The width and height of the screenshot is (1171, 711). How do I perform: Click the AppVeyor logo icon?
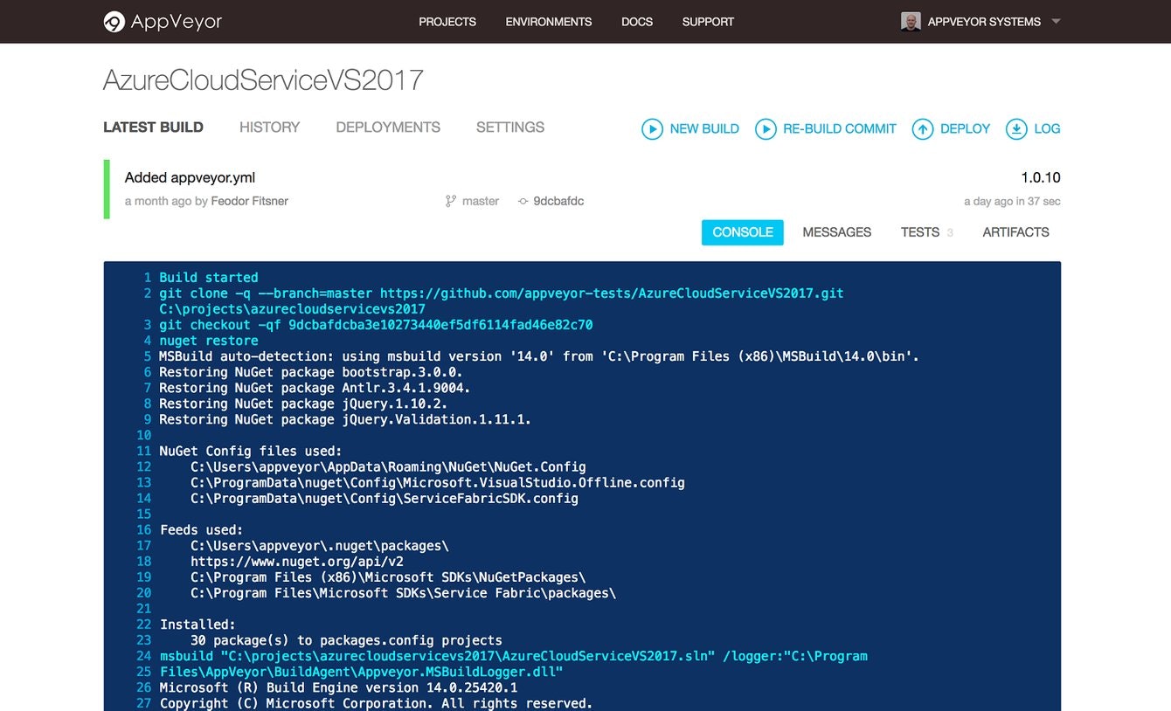(x=114, y=22)
